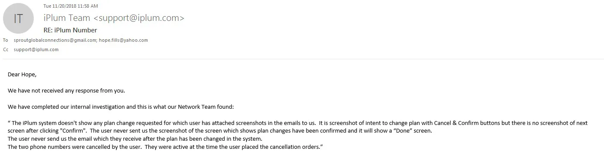Open the Cc recipient support@iplum.com
This screenshot has width=604, height=165.
(36, 49)
